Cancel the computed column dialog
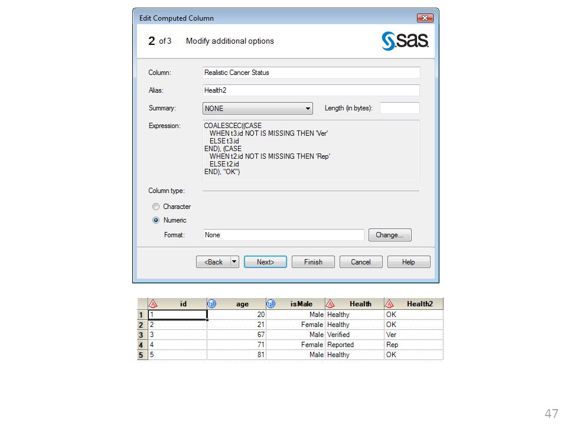This screenshot has width=567, height=425. coord(361,261)
